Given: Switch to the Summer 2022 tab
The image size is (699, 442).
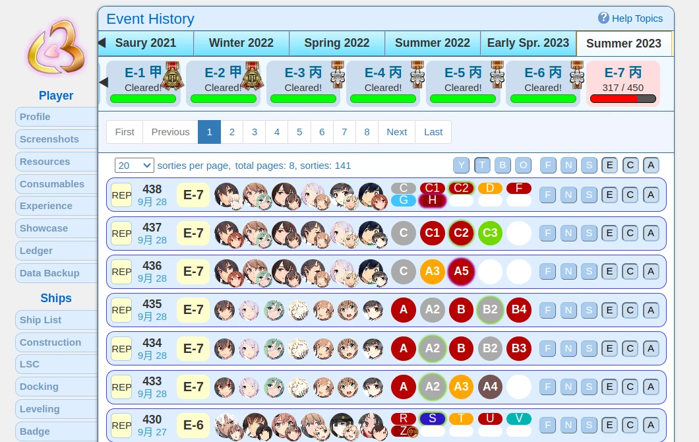Looking at the screenshot, I should tap(433, 44).
